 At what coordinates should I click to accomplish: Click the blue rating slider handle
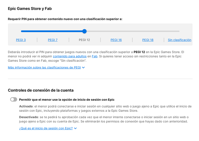pos(84,31)
